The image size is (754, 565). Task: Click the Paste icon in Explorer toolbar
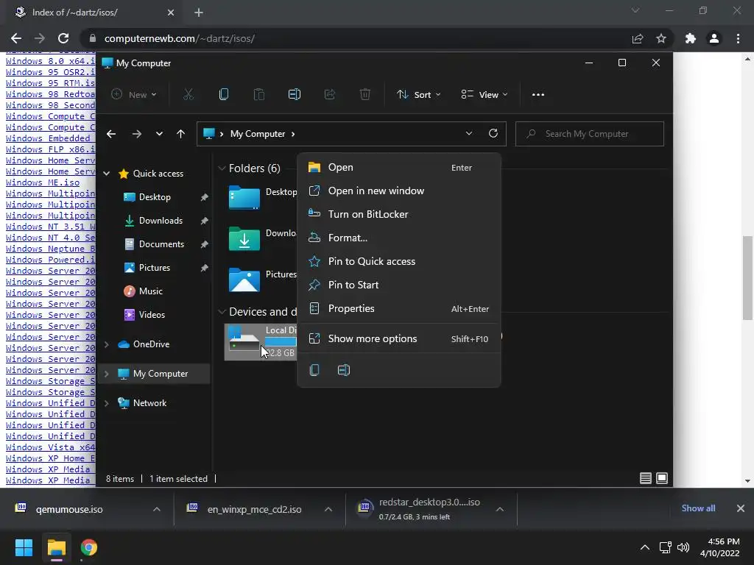click(x=258, y=95)
